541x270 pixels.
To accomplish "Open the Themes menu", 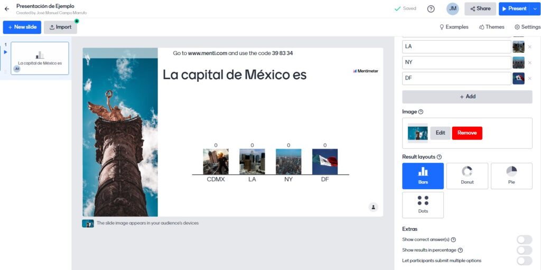I will [x=491, y=27].
